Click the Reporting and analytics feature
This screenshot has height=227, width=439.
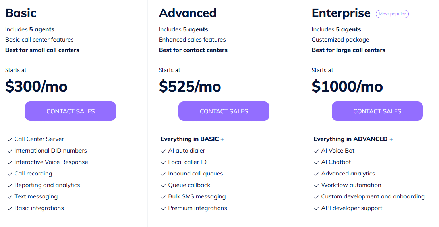47,185
